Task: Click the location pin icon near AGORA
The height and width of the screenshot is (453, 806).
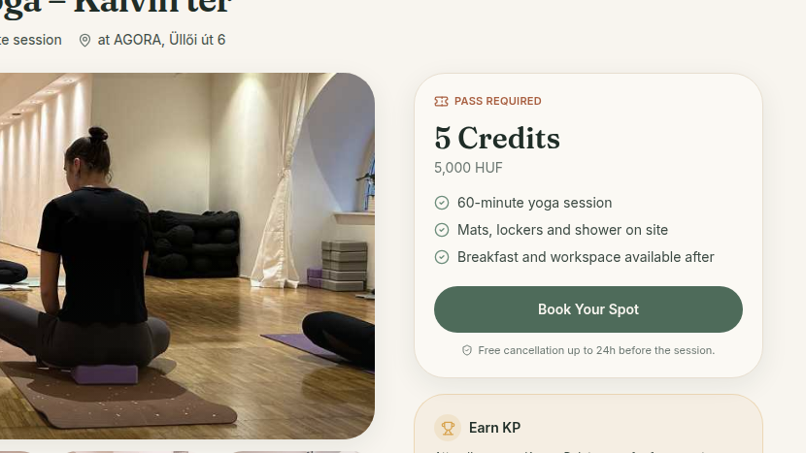Action: pyautogui.click(x=84, y=40)
